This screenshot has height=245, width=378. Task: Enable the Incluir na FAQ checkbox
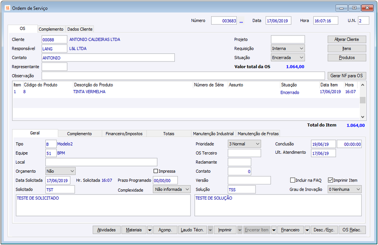click(292, 180)
